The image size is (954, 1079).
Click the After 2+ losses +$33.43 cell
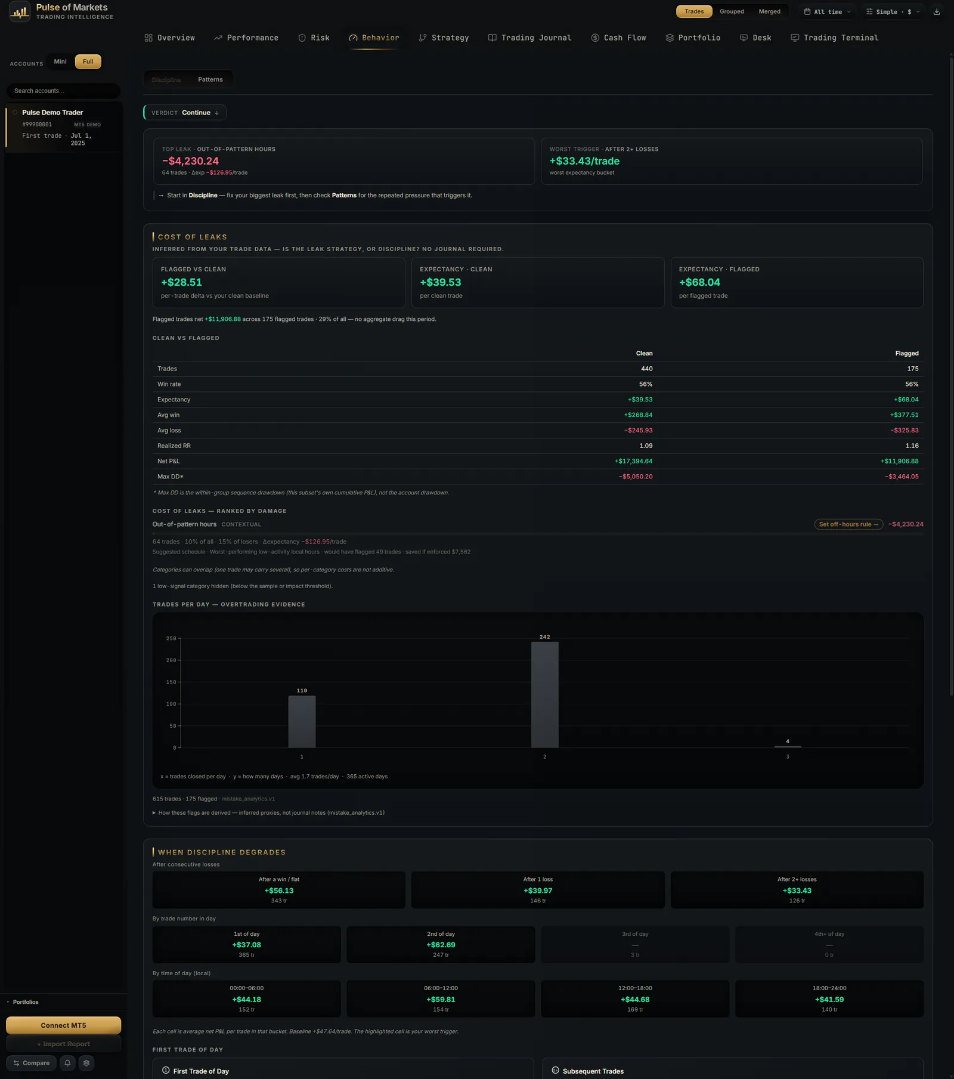797,890
